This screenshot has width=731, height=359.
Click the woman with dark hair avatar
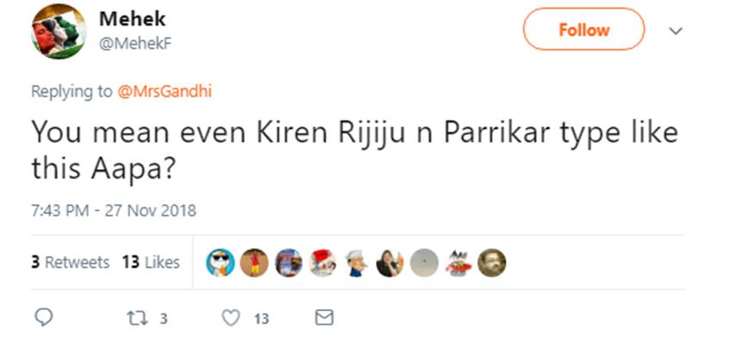pos(390,263)
